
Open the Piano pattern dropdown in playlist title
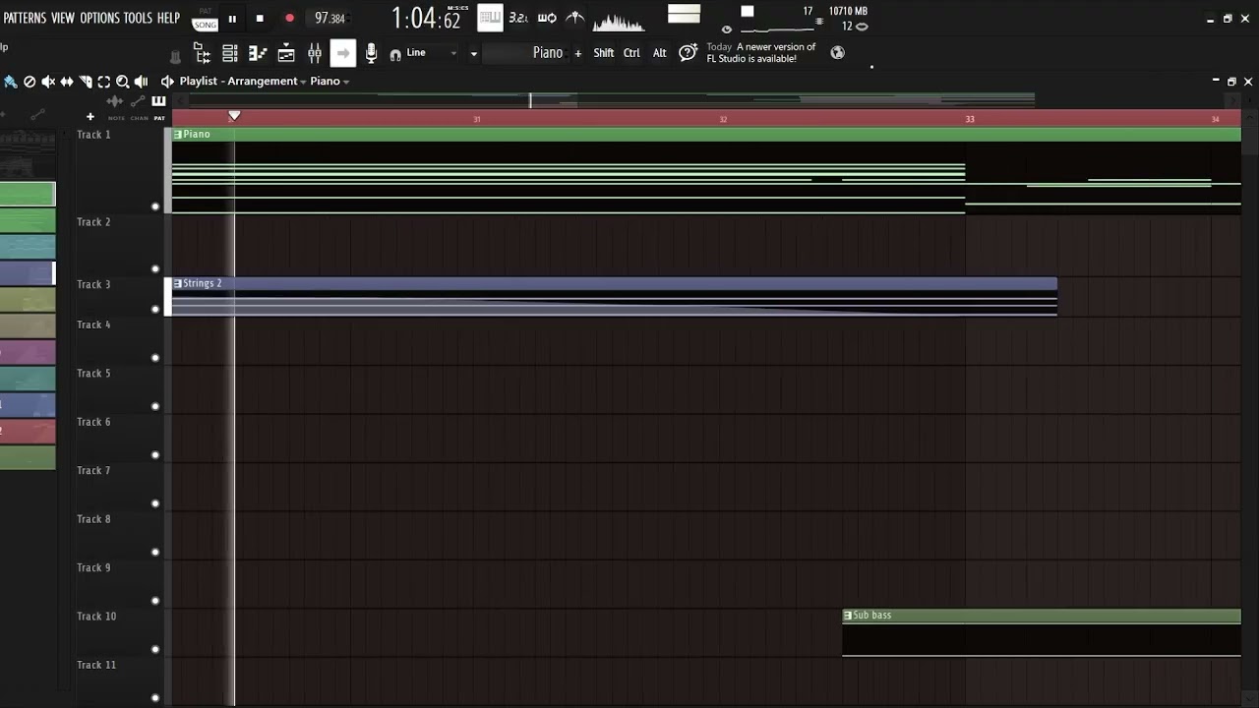point(330,82)
